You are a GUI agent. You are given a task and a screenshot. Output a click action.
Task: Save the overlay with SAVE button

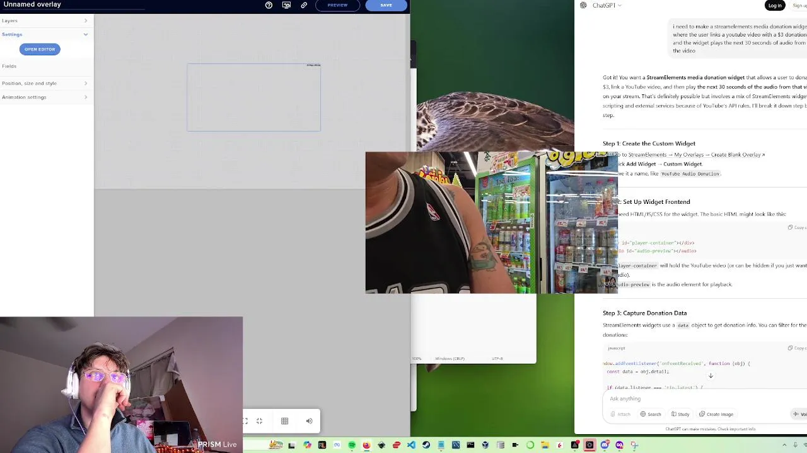point(386,5)
